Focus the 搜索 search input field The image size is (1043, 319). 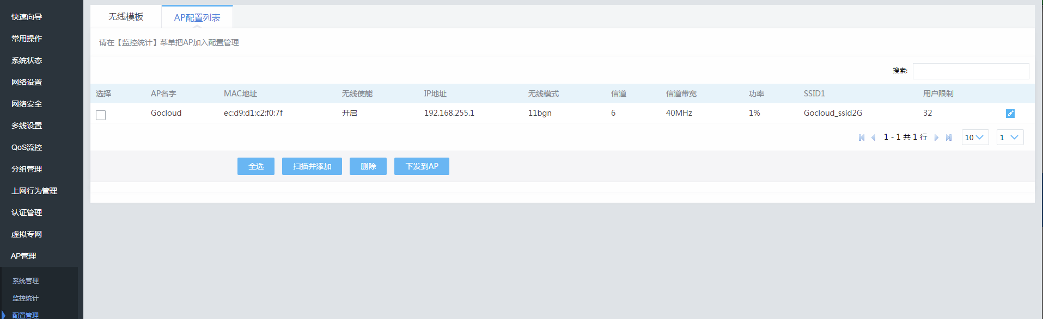click(971, 71)
